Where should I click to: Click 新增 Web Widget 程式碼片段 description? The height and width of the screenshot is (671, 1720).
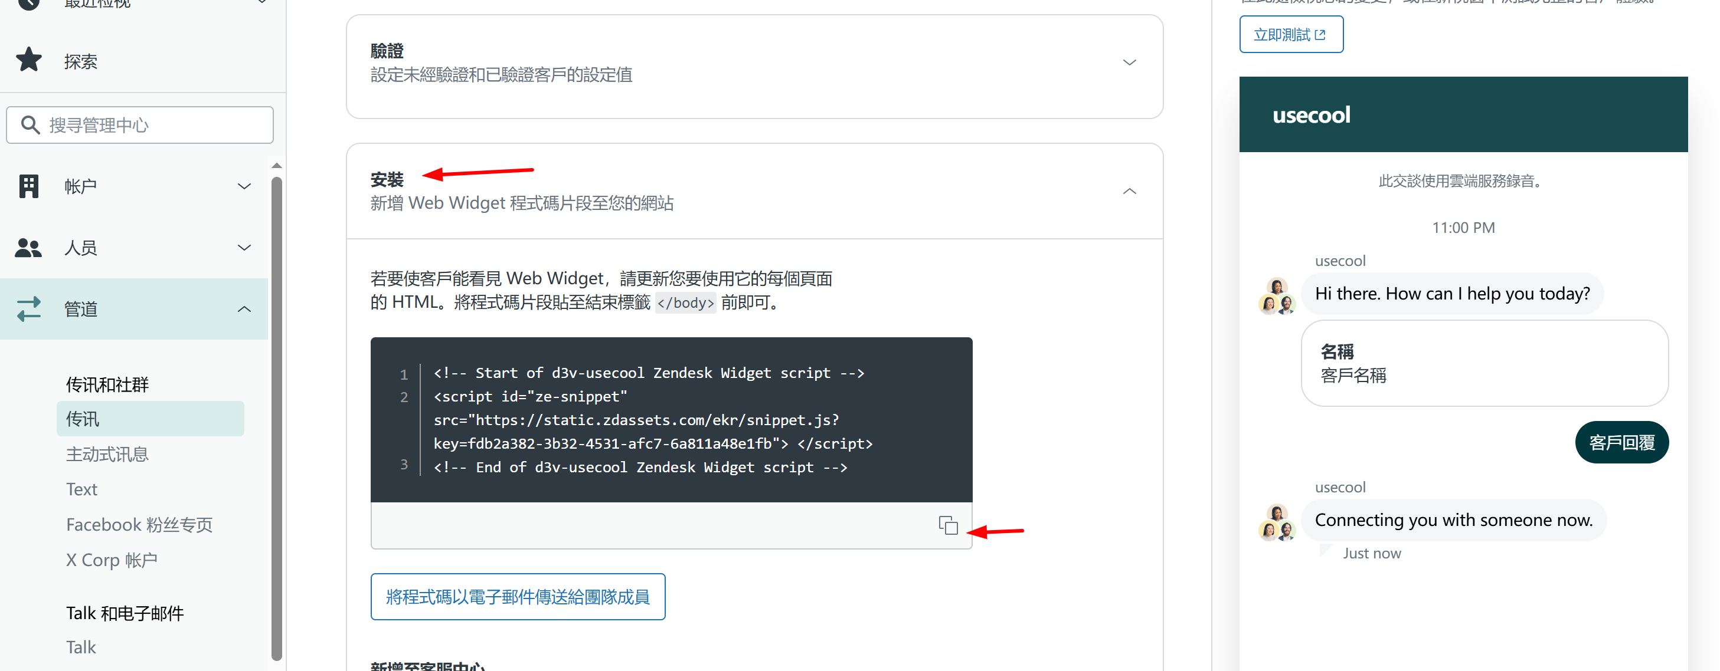(x=522, y=203)
